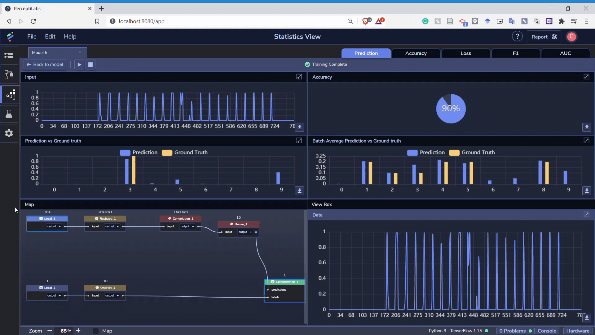Download the Accuracy chart data
Viewport: 595px width, 335px height.
(587, 127)
